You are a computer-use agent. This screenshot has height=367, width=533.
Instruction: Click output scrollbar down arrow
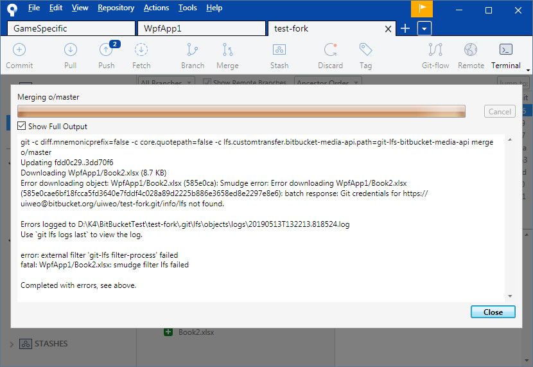tap(510, 296)
